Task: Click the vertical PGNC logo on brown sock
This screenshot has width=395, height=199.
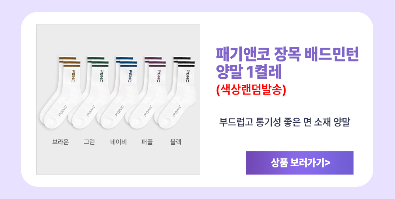Action: coord(73,76)
